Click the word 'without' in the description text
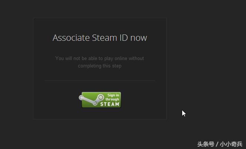The height and width of the screenshot is (149, 246). (x=136, y=59)
